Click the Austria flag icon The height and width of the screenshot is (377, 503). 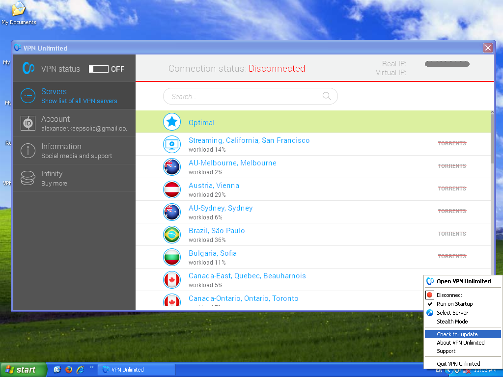pyautogui.click(x=172, y=189)
